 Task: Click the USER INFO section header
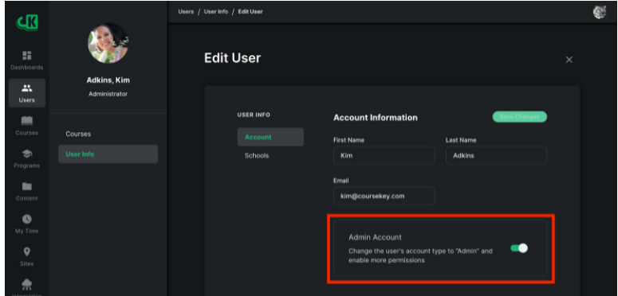[x=254, y=115]
